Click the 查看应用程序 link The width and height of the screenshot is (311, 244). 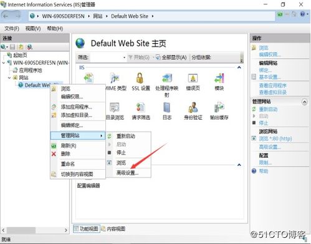click(x=273, y=85)
